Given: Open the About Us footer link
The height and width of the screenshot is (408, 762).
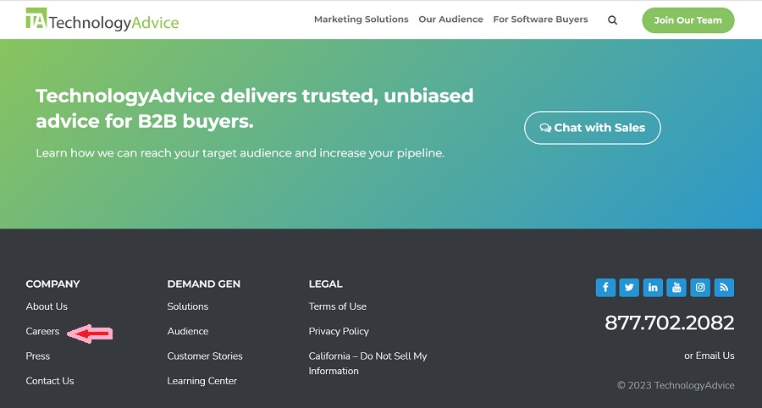Looking at the screenshot, I should [47, 306].
